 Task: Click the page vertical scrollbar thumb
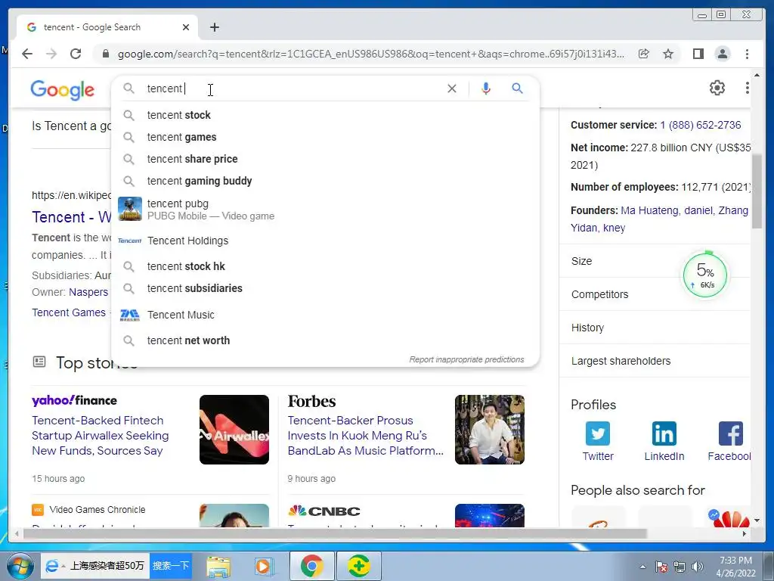tap(757, 191)
